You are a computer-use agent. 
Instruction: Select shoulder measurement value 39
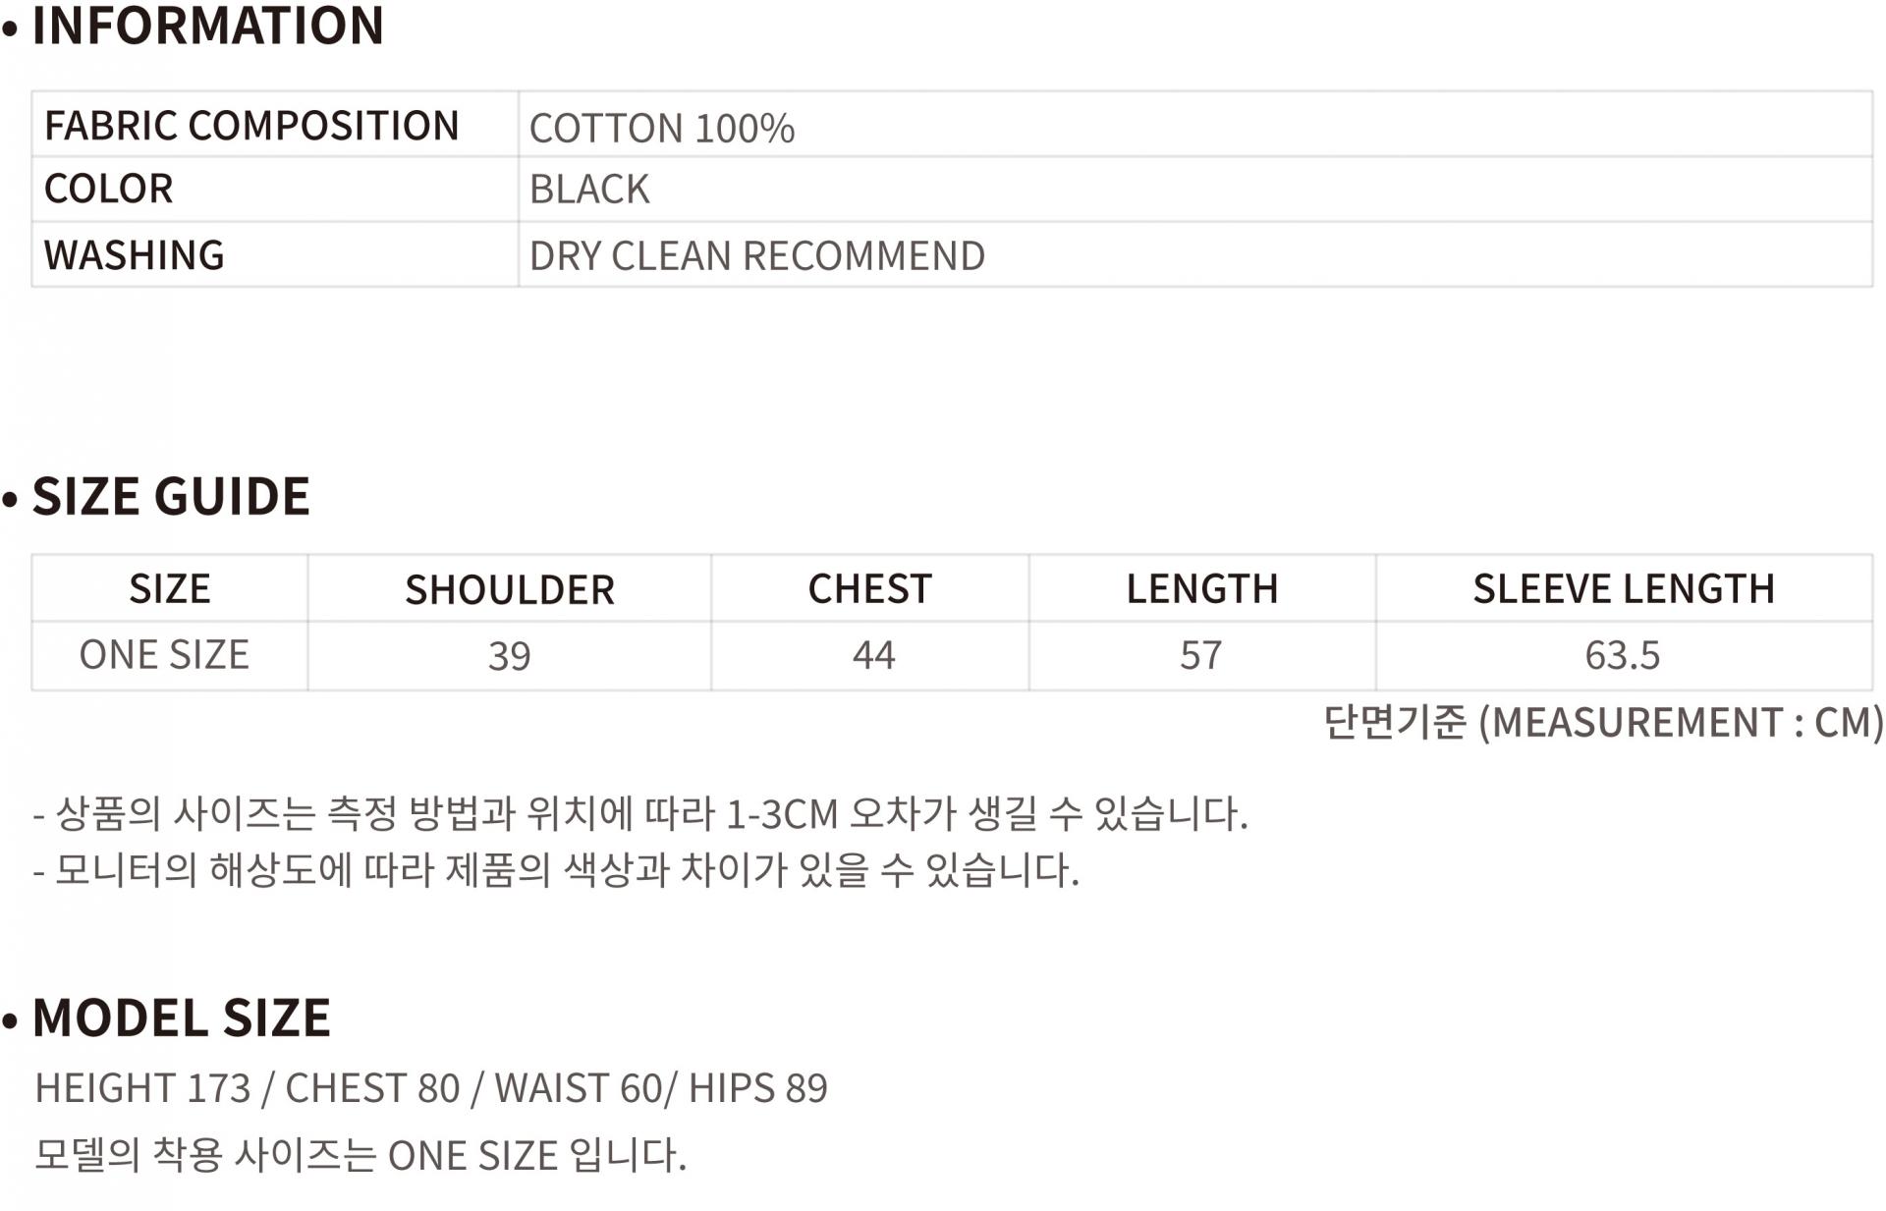pyautogui.click(x=510, y=656)
